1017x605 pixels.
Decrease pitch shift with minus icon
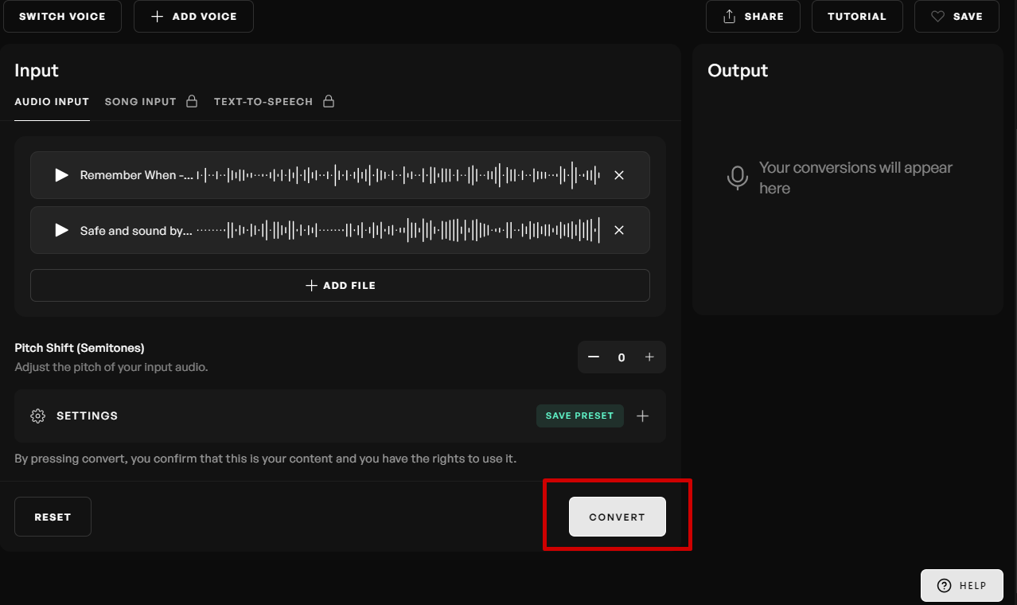(x=593, y=357)
